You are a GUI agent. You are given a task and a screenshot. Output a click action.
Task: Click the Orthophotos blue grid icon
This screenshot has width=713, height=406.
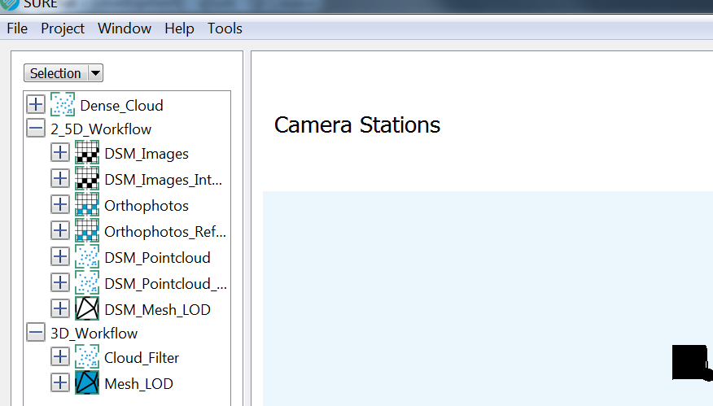pyautogui.click(x=87, y=204)
